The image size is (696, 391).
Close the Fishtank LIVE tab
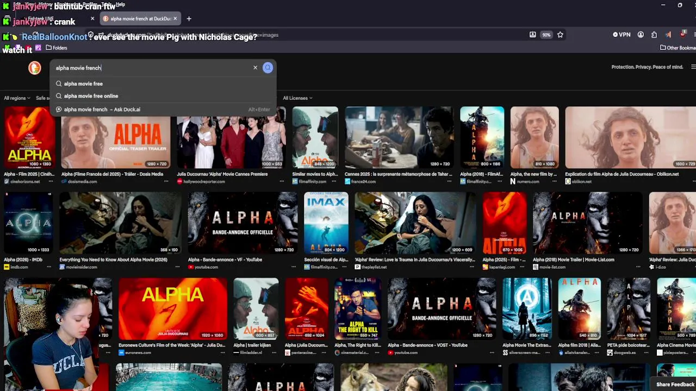pyautogui.click(x=92, y=18)
